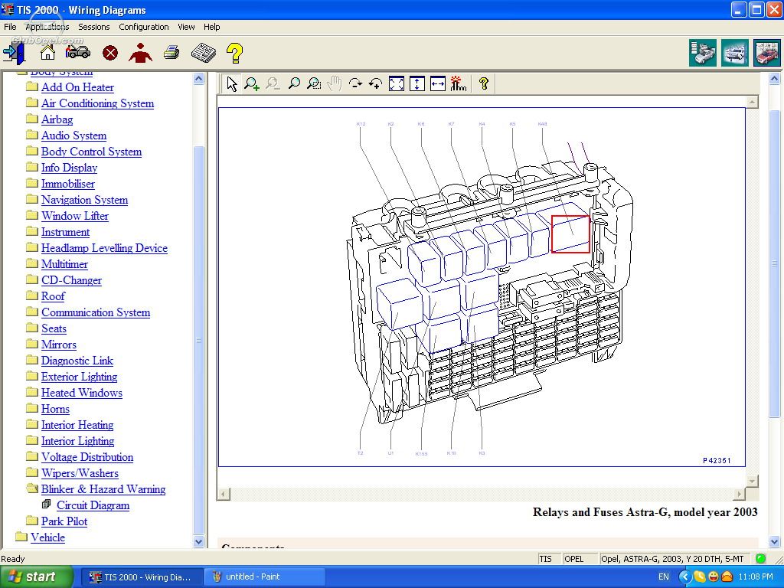Select the zoom in magnifier tool
784x588 pixels.
[x=251, y=83]
